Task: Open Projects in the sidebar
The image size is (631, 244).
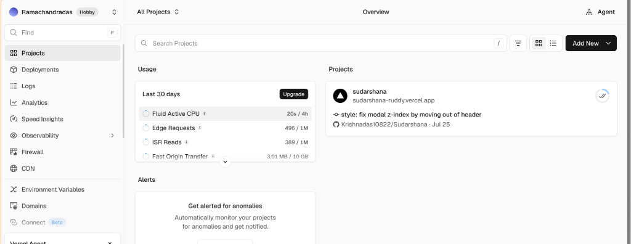Action: (62, 53)
